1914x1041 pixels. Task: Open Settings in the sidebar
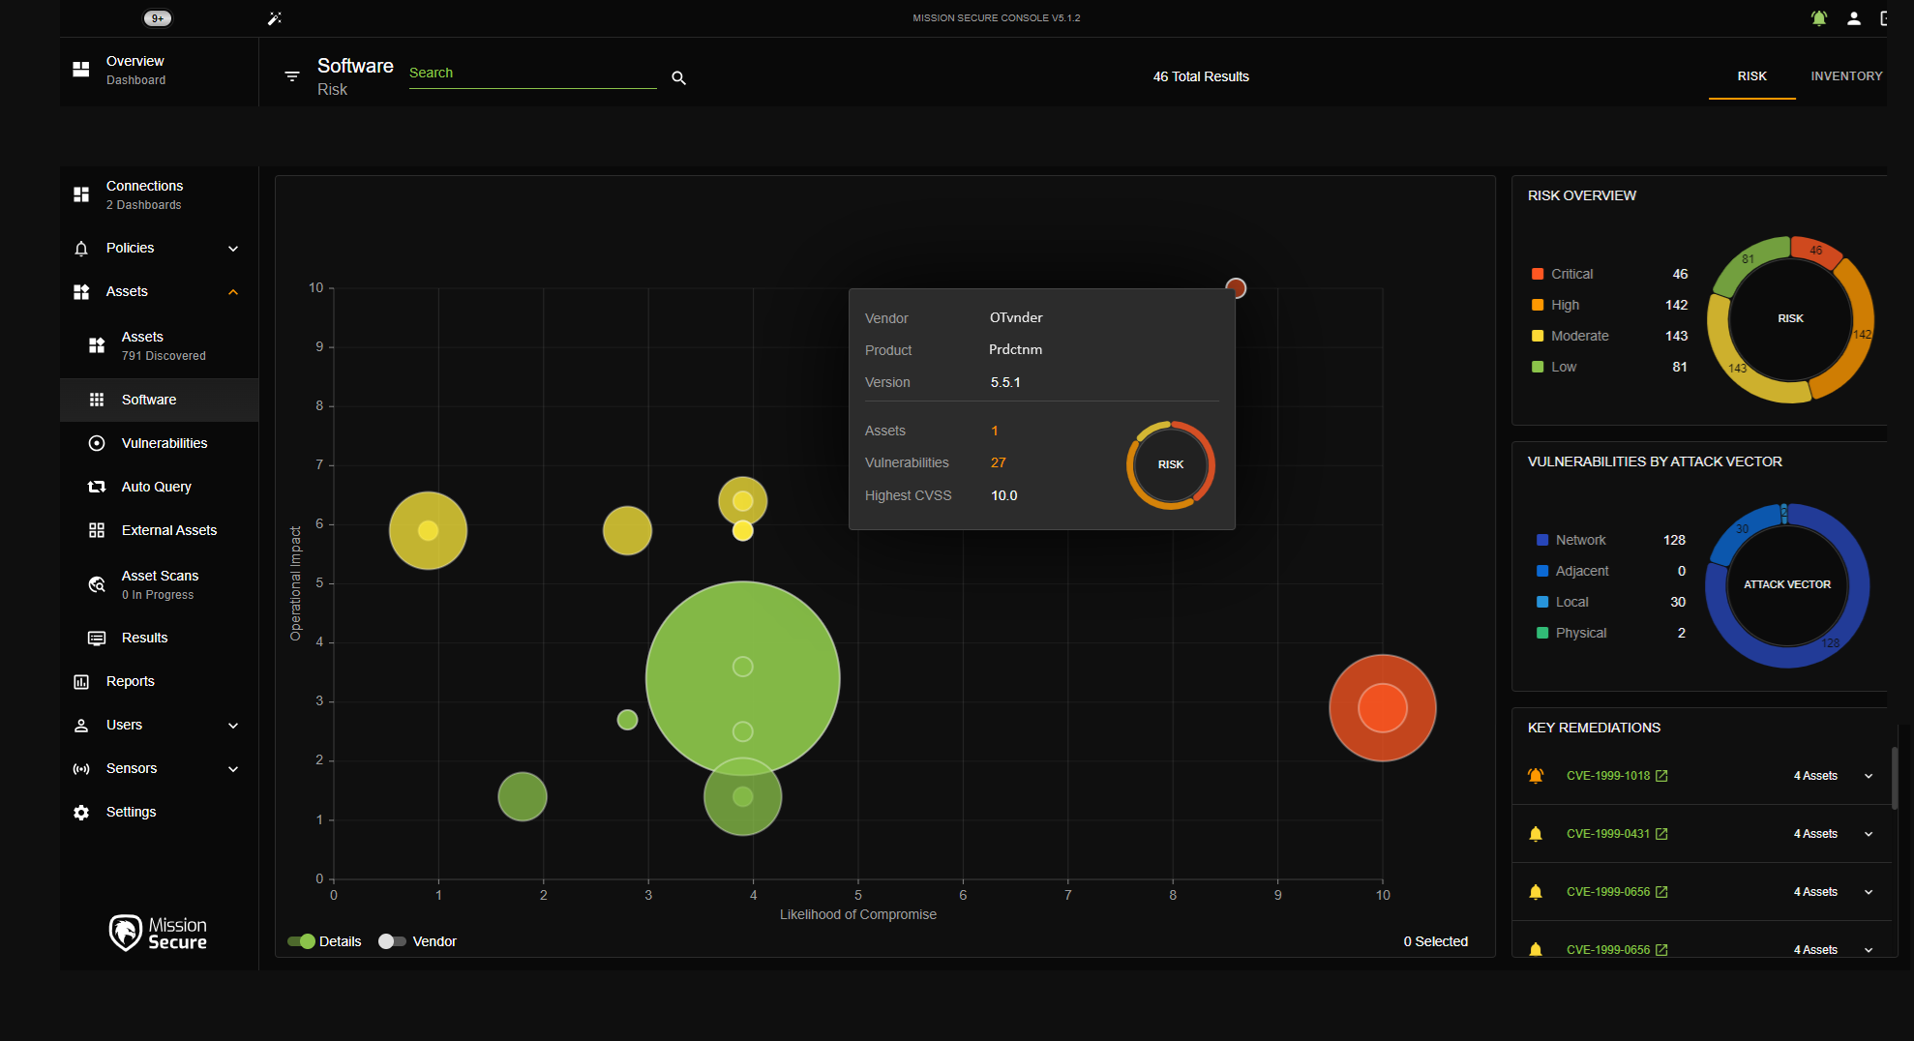[x=160, y=813]
